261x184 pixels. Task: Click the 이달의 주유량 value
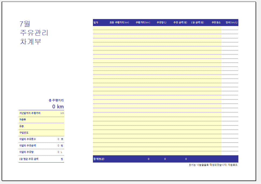pyautogui.click(x=58, y=152)
